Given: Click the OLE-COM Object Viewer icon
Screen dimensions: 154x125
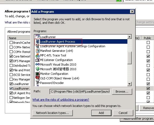Looking at the screenshot, I should (x=37, y=78).
